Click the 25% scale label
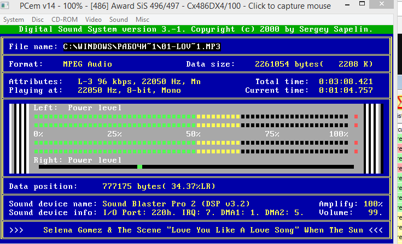402x244 pixels. coord(115,134)
